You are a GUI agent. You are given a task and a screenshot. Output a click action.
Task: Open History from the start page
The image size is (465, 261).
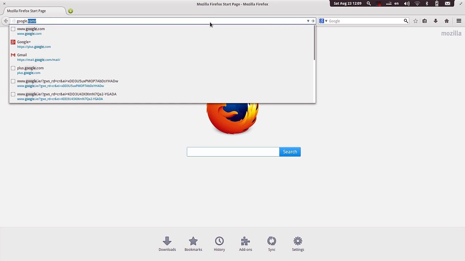(219, 244)
